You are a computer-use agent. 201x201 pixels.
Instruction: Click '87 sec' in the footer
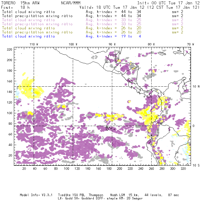coord(174,195)
